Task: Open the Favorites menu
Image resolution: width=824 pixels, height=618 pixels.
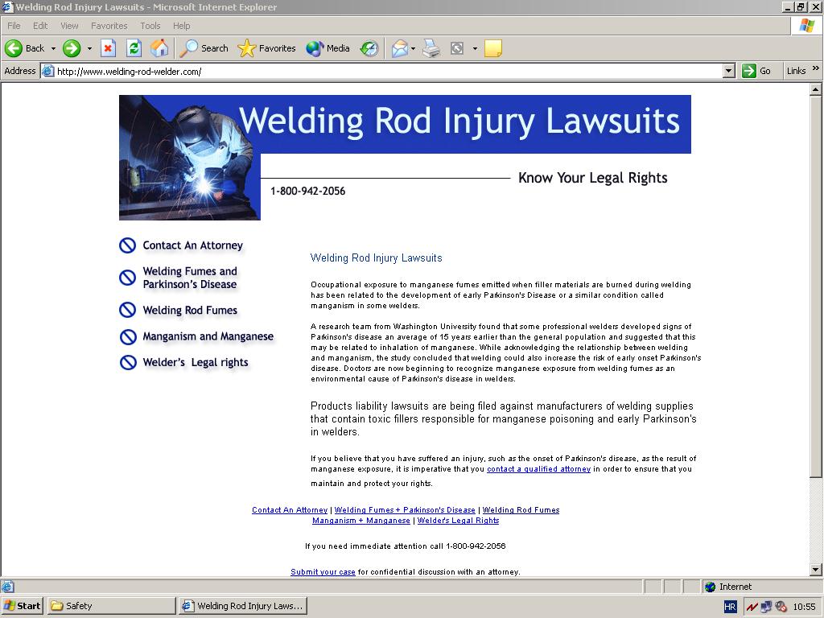Action: 109,26
